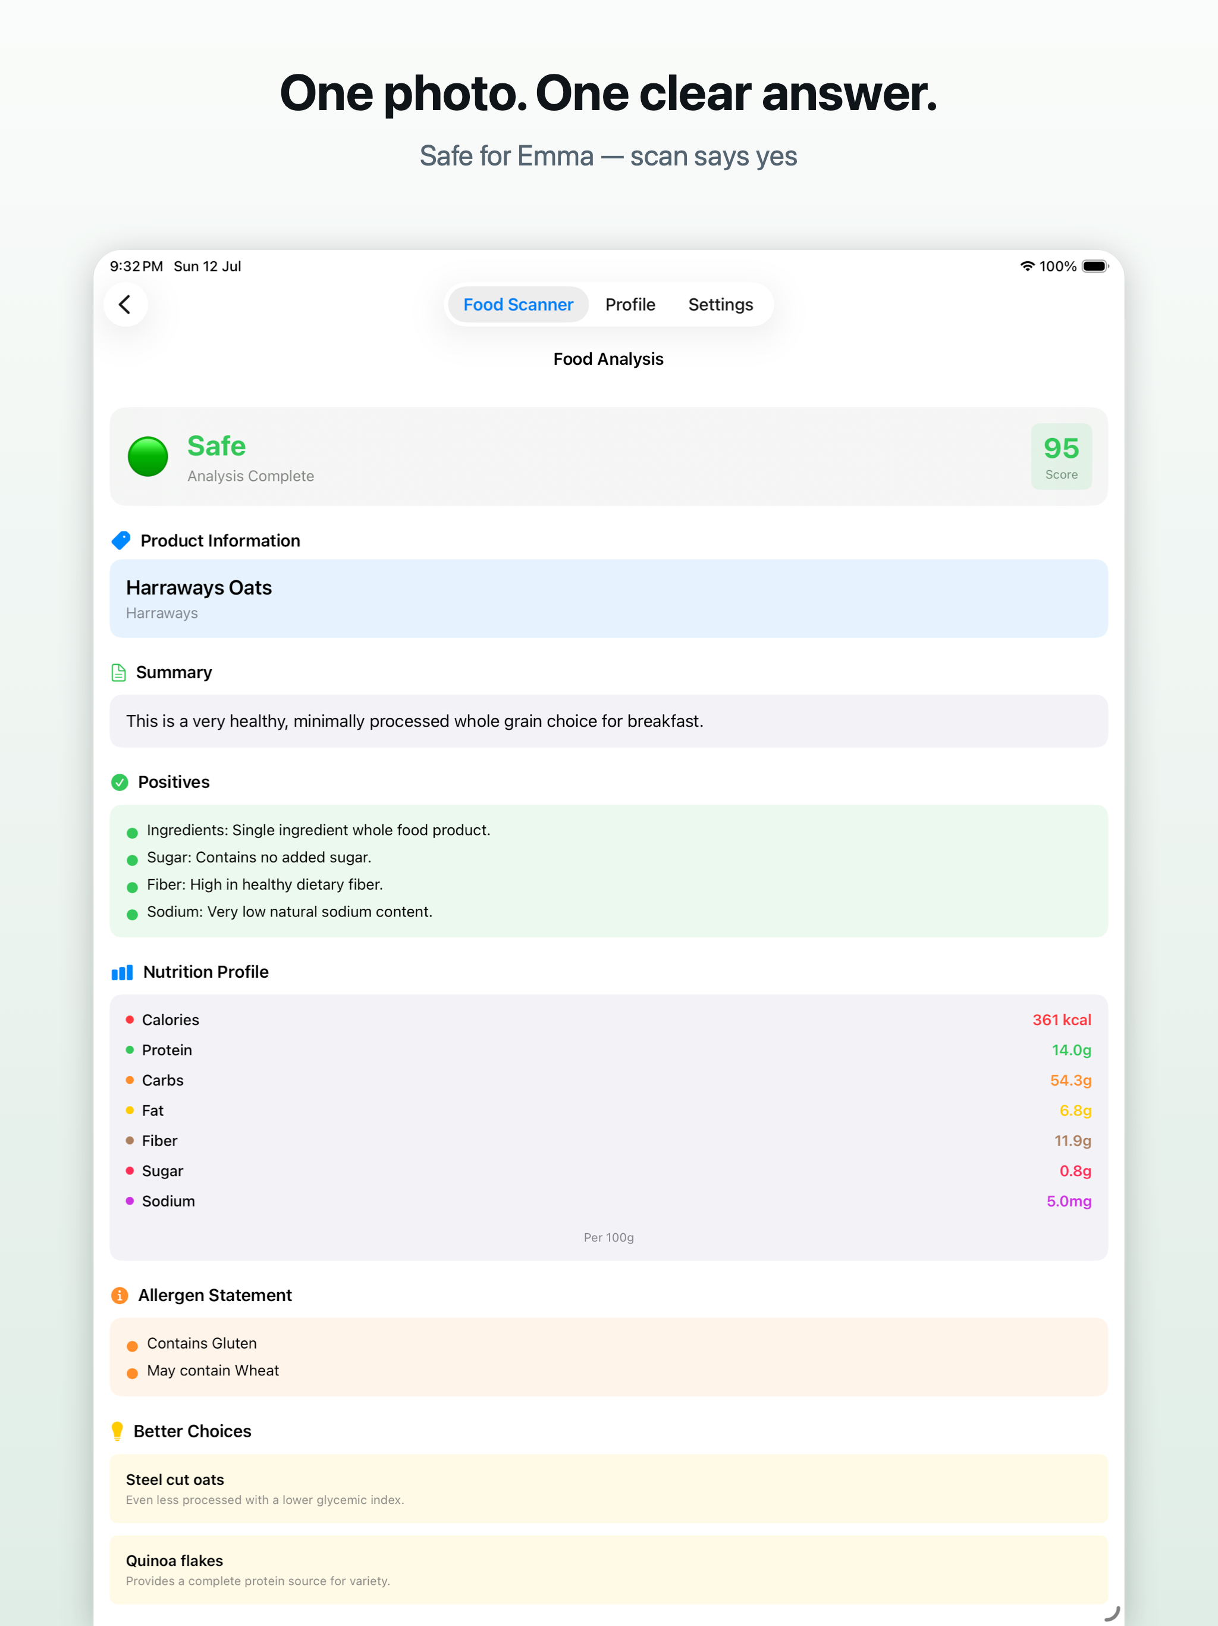Click the 361 kcal Calories value
The width and height of the screenshot is (1218, 1626).
click(x=1062, y=1020)
